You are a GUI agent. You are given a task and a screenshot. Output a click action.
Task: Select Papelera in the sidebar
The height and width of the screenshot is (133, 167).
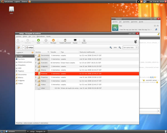[x=25, y=71]
